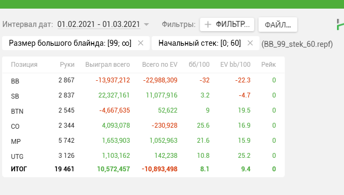Sort by Всего по EV column header
This screenshot has width=344, height=195.
pyautogui.click(x=160, y=65)
